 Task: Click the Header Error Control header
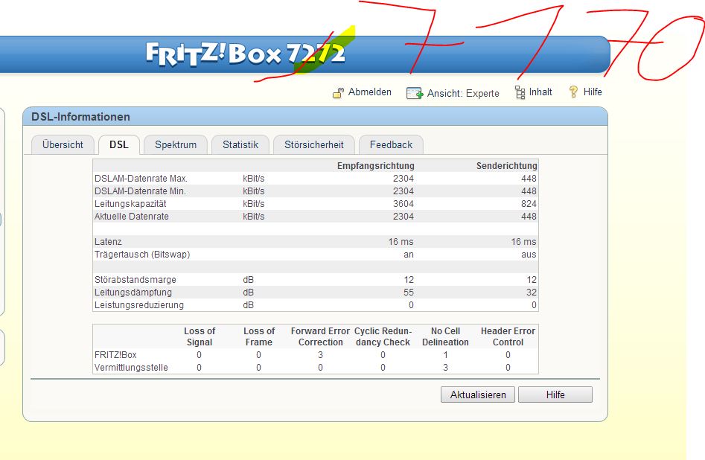click(508, 336)
